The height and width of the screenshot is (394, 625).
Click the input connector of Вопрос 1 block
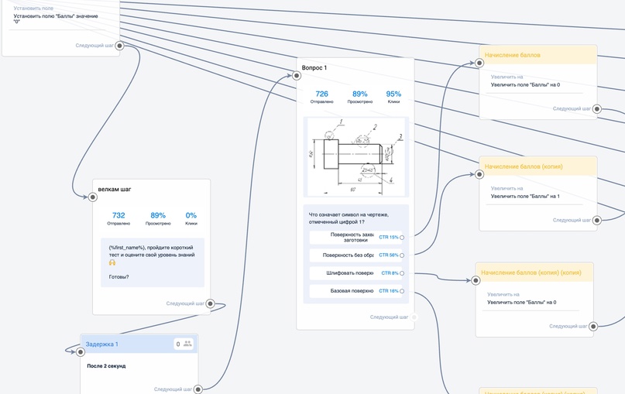294,76
